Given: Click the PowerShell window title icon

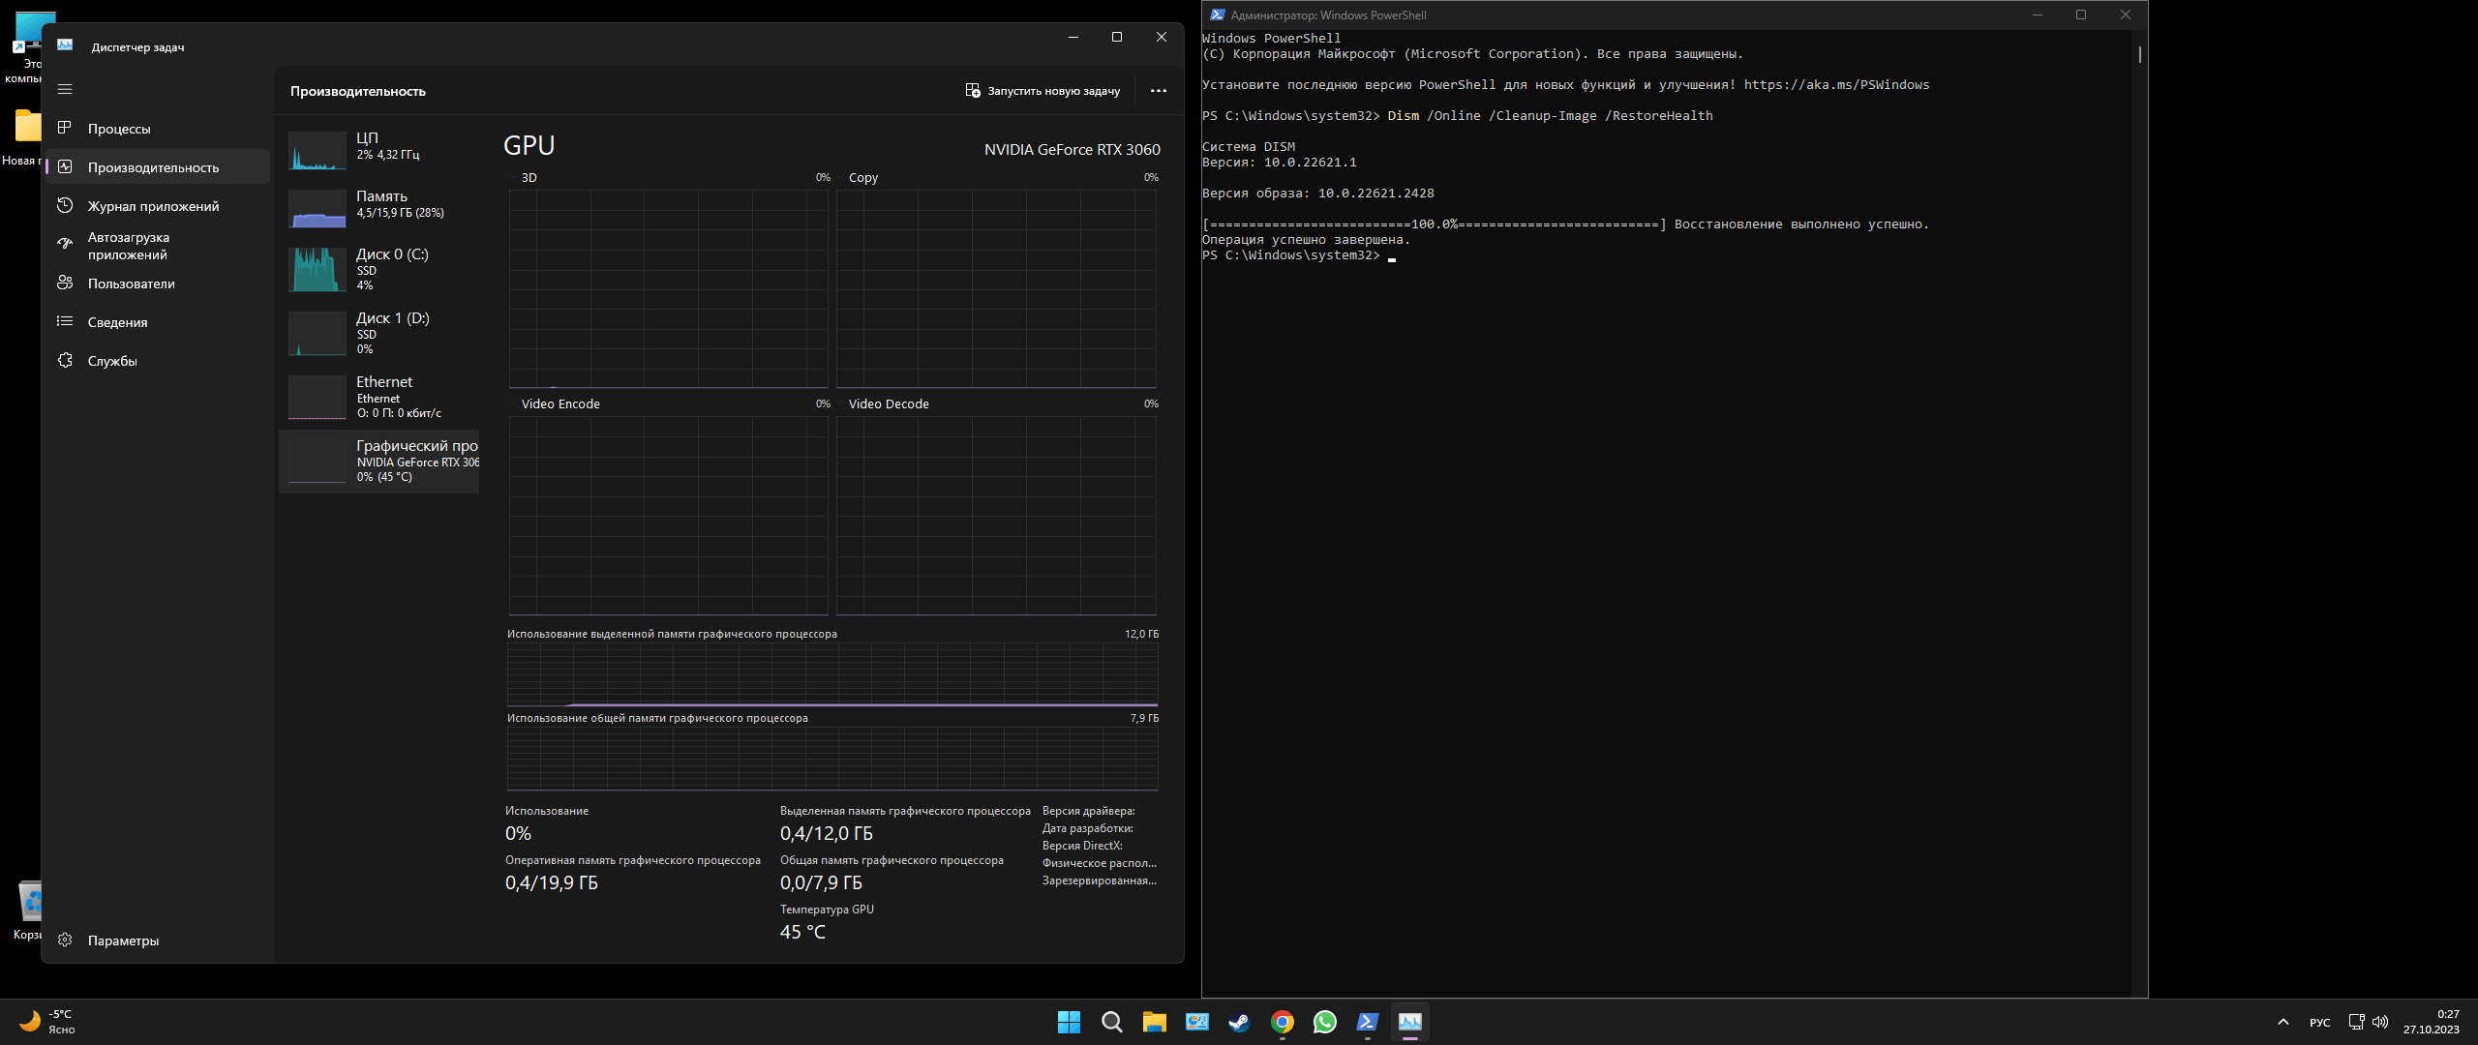Looking at the screenshot, I should pyautogui.click(x=1217, y=15).
